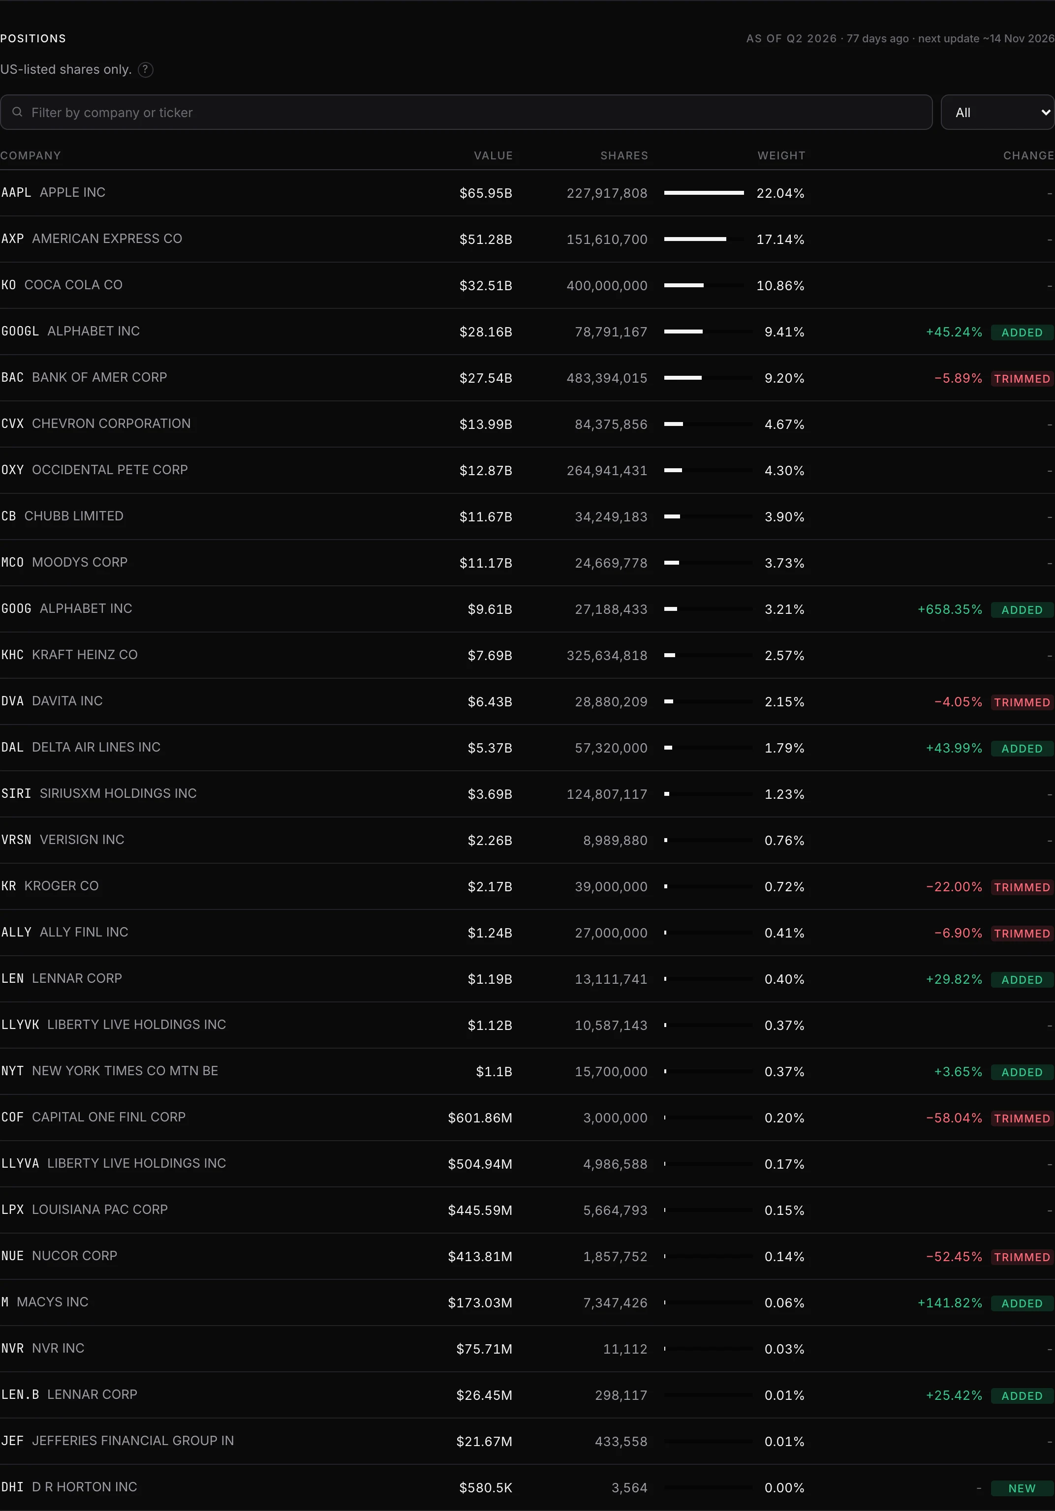Screen dimensions: 1055x1511
Task: Click the -52.45% change for Nucor
Action: click(x=954, y=1257)
